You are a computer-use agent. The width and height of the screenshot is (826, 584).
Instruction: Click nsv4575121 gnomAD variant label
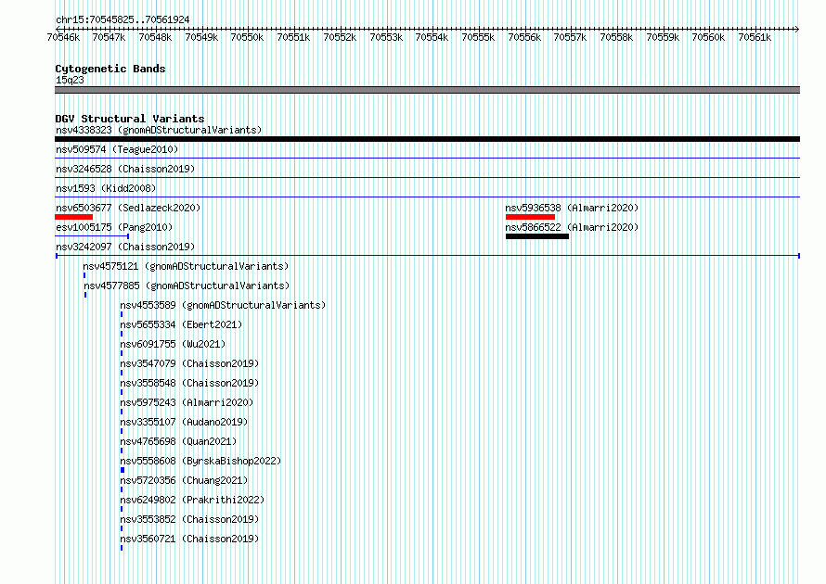point(186,266)
